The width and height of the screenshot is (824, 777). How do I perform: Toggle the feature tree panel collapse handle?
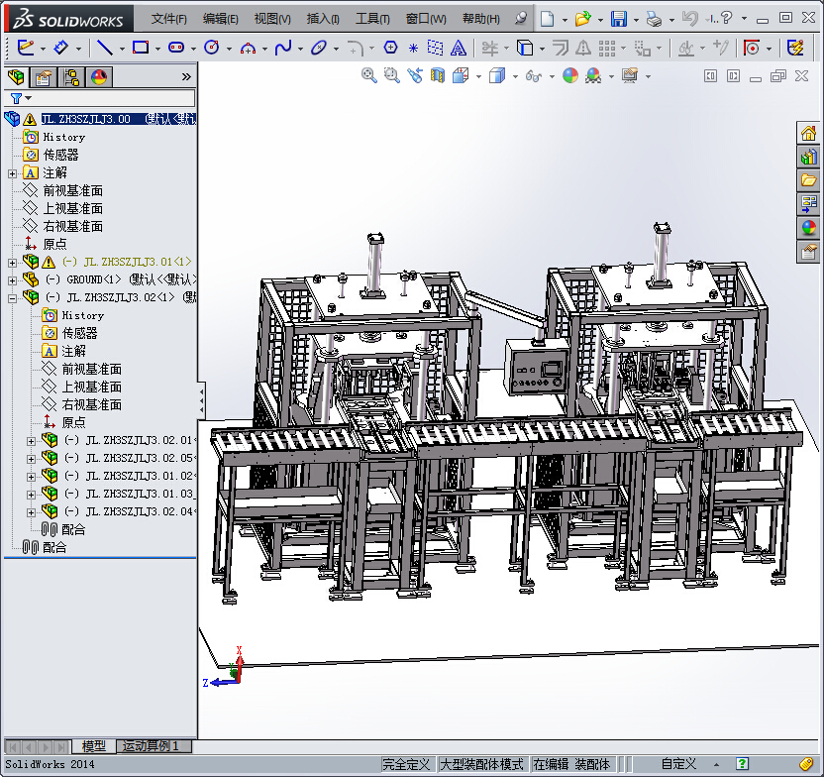pyautogui.click(x=201, y=401)
